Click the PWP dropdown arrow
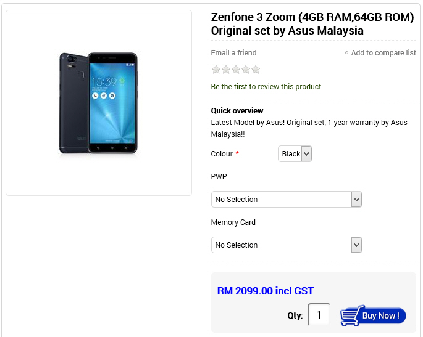 [x=356, y=200]
